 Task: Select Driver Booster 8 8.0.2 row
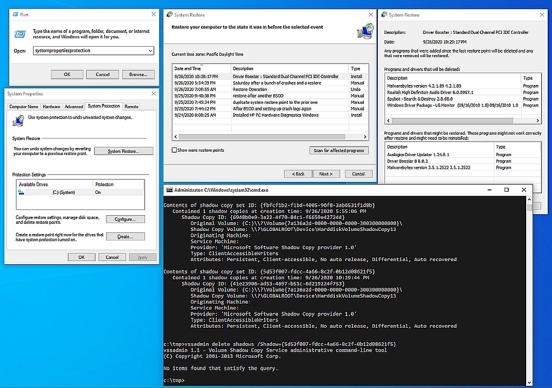tap(463, 161)
